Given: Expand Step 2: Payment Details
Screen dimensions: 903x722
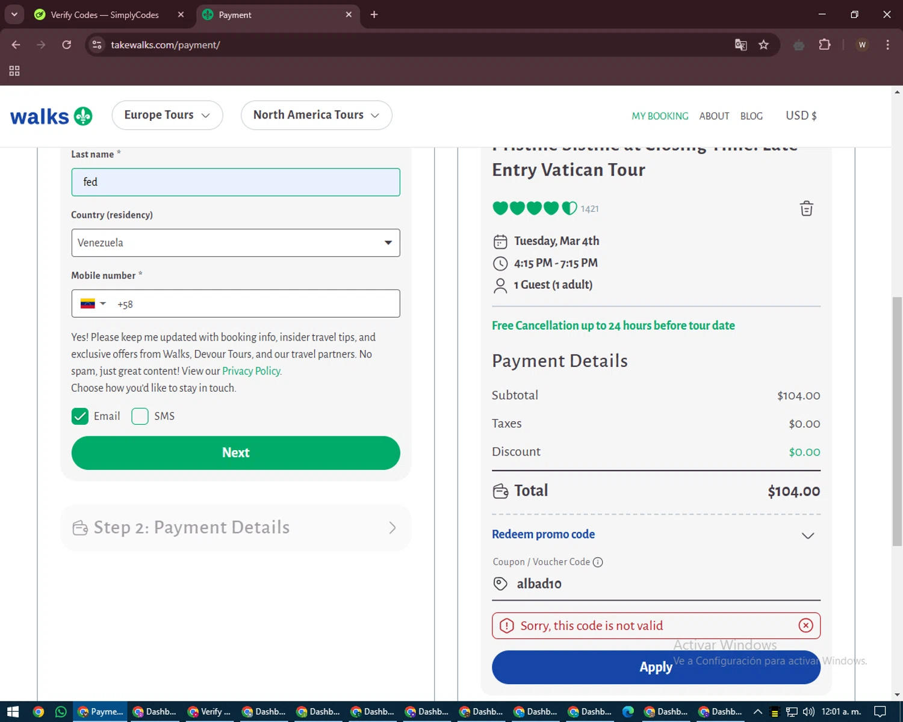Looking at the screenshot, I should click(x=235, y=528).
